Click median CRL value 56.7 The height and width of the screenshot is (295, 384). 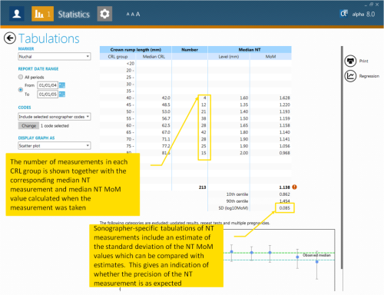pyautogui.click(x=166, y=118)
